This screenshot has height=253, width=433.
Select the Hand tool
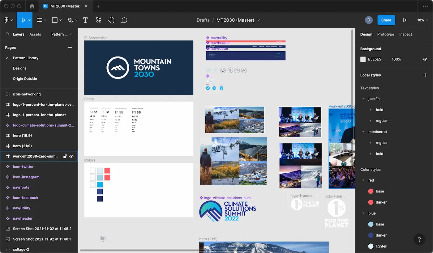pyautogui.click(x=111, y=20)
